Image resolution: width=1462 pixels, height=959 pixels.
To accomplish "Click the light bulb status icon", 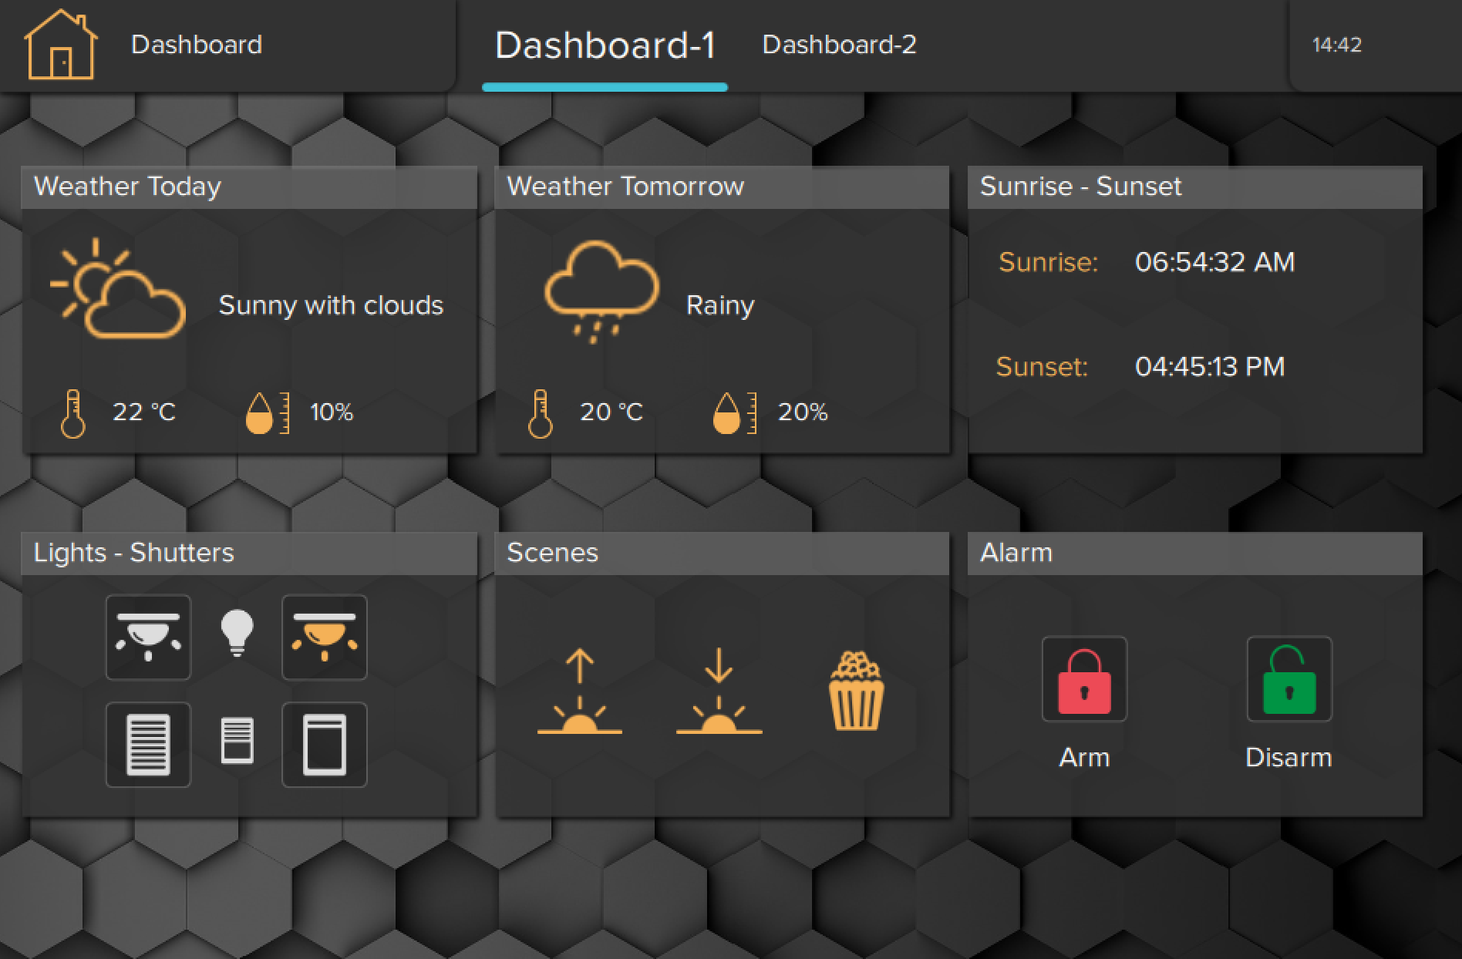I will (x=237, y=632).
